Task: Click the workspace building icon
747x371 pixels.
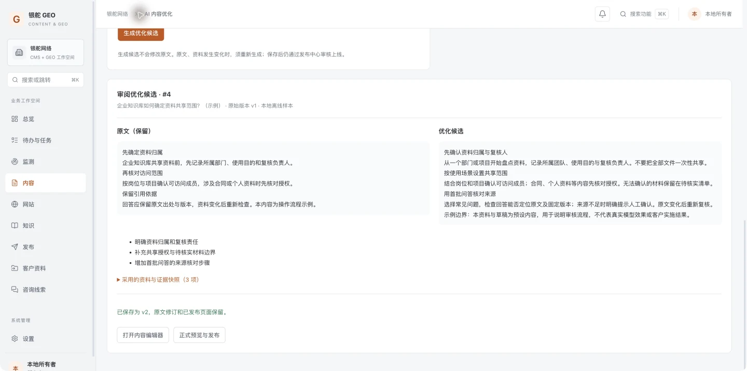Action: pos(19,52)
